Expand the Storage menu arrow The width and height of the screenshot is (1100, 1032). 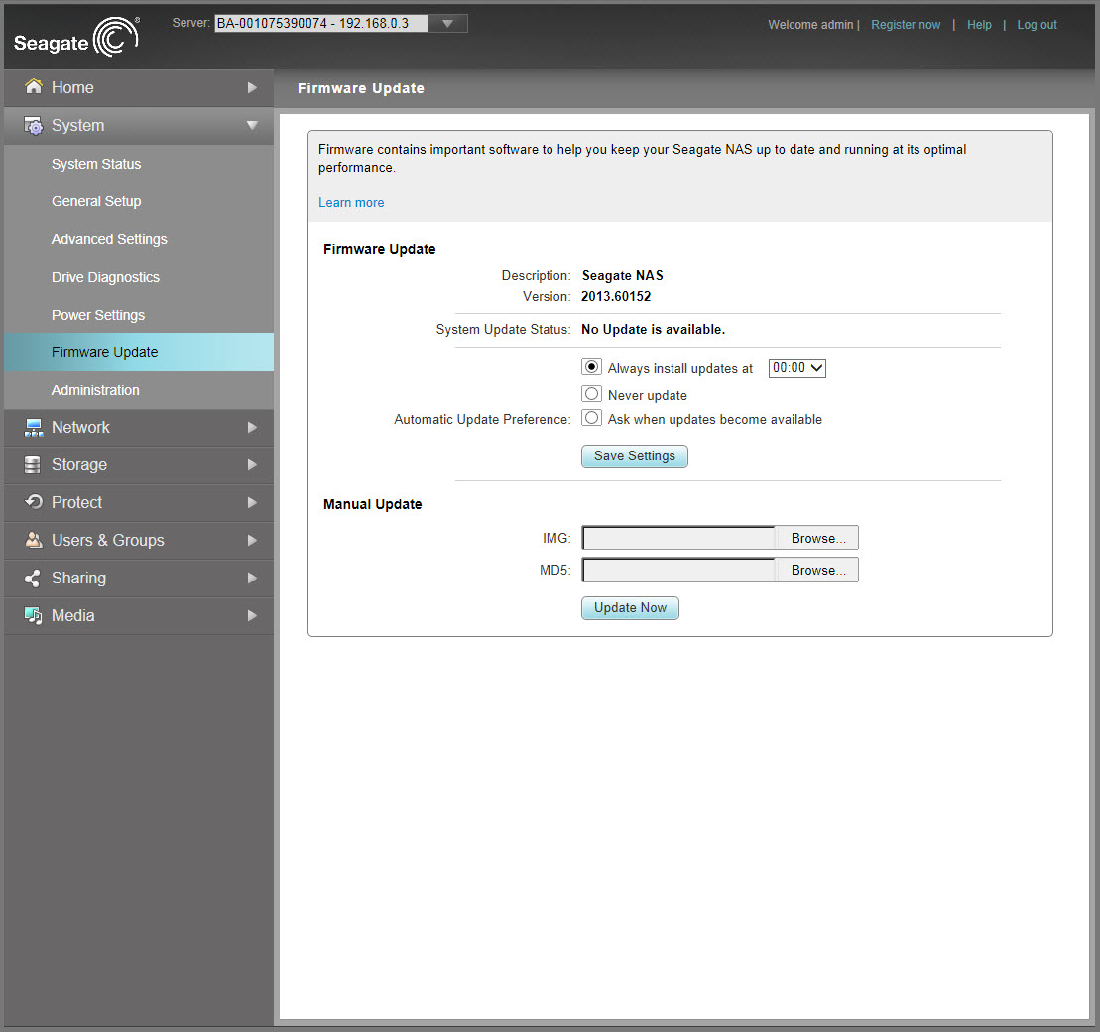[x=252, y=464]
